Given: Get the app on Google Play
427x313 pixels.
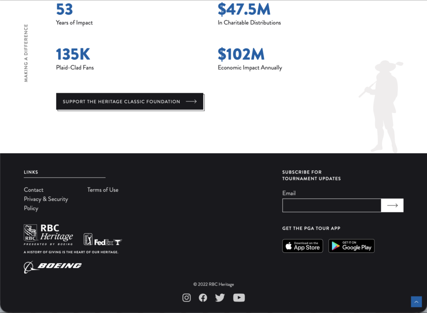Looking at the screenshot, I should coord(351,246).
